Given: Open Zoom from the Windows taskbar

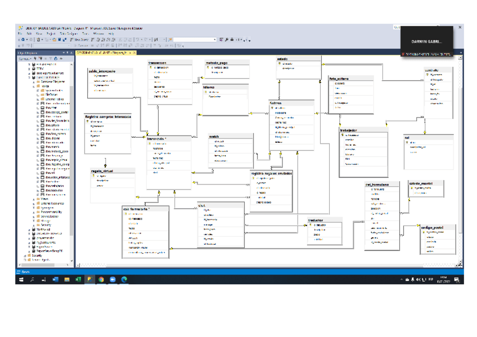Looking at the screenshot, I should point(112,279).
